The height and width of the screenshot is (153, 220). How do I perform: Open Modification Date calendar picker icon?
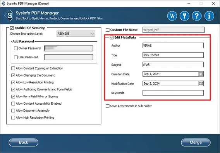(201, 83)
